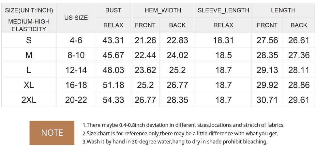This screenshot has width=316, height=150.
Task: Select the SLEEVE_LENGTH header cell
Action: pyautogui.click(x=223, y=10)
